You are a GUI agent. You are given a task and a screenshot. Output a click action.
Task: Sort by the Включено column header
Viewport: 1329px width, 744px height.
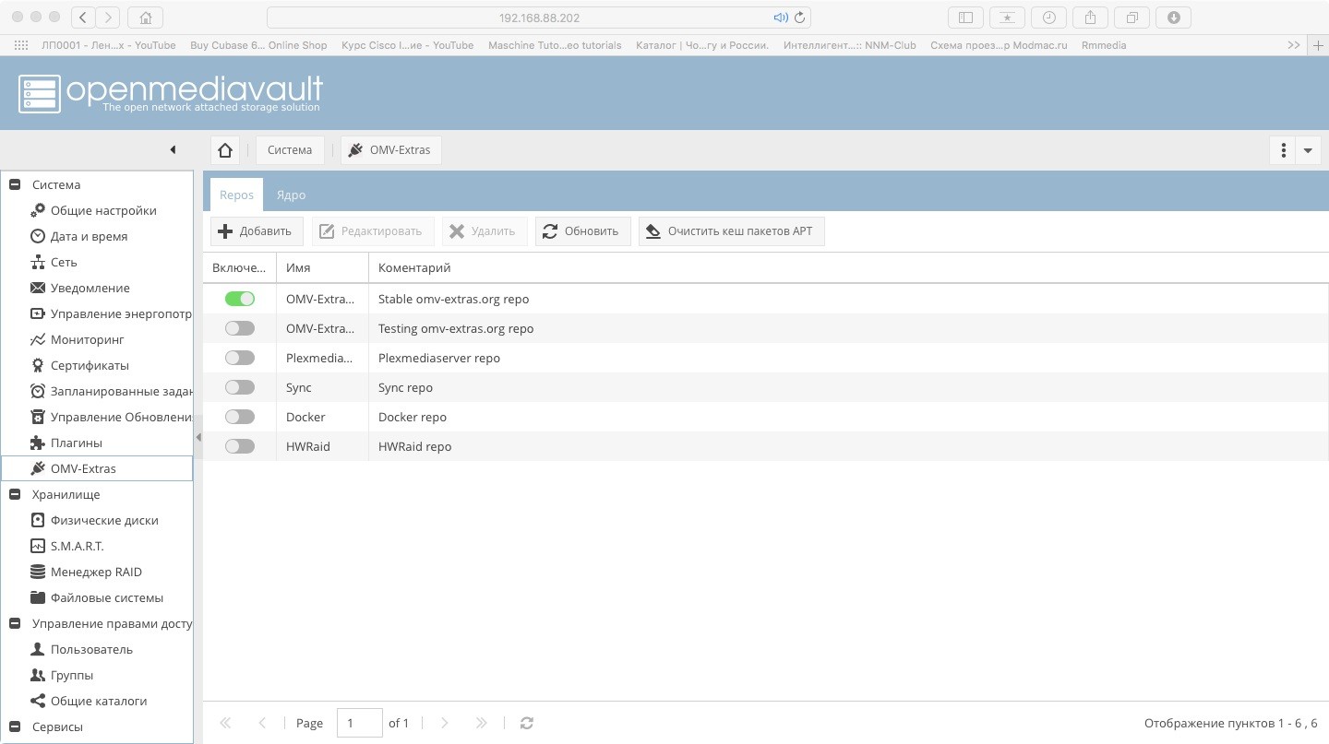coord(239,267)
